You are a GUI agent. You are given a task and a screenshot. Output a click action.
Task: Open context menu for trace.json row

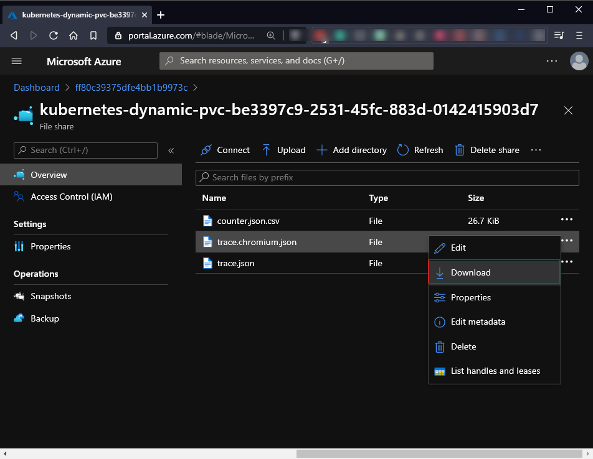pos(567,262)
